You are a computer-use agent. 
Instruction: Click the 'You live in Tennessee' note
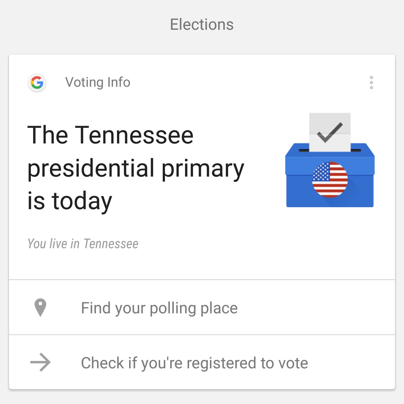[83, 244]
